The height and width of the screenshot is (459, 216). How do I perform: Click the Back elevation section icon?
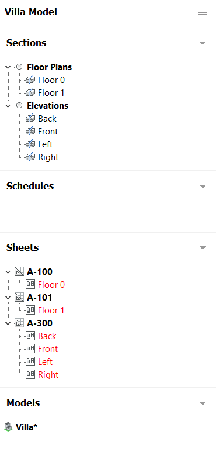click(x=30, y=119)
